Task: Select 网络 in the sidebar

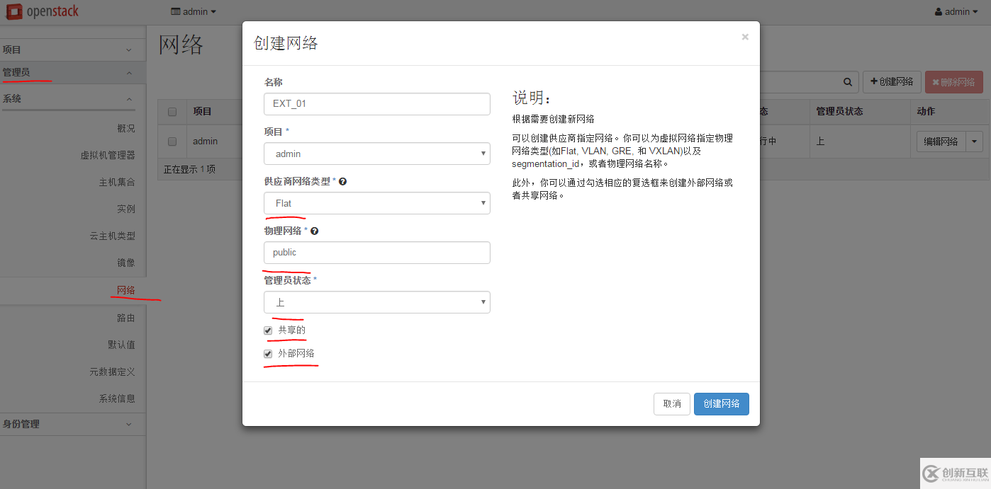Action: click(x=125, y=290)
